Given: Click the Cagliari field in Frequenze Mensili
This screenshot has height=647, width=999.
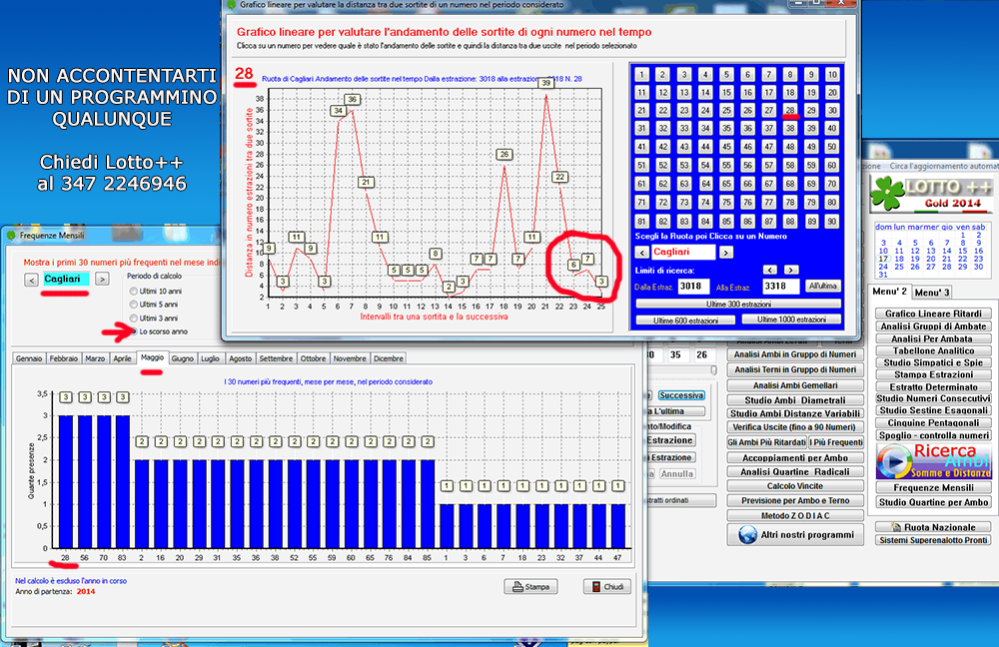Looking at the screenshot, I should [66, 279].
